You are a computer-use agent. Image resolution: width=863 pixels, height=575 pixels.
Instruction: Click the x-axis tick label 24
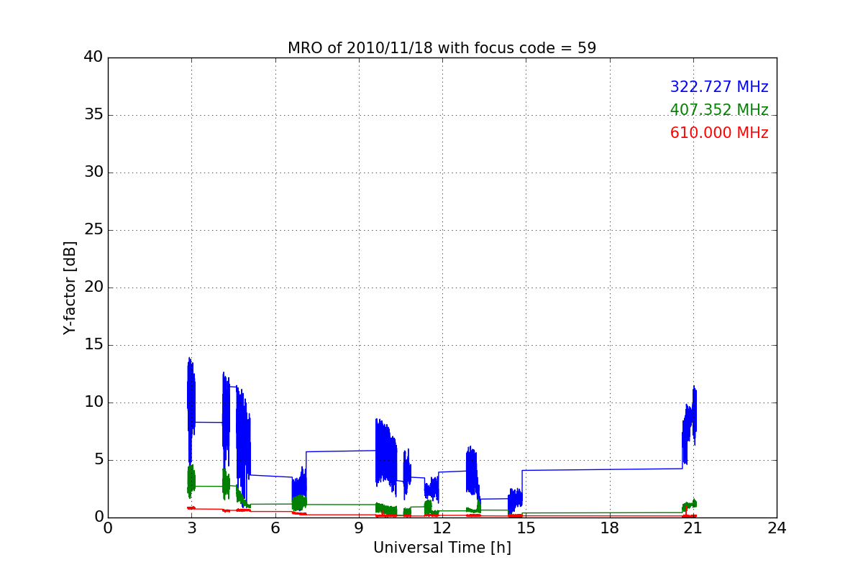[x=777, y=528]
